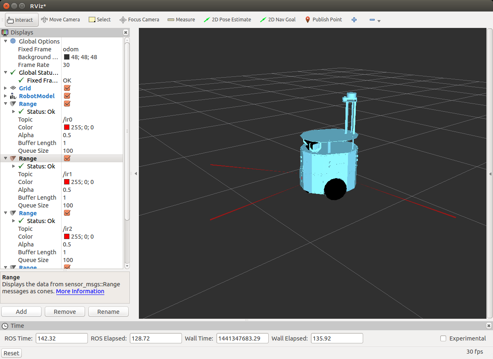Choose the Select tool in toolbar

[100, 20]
